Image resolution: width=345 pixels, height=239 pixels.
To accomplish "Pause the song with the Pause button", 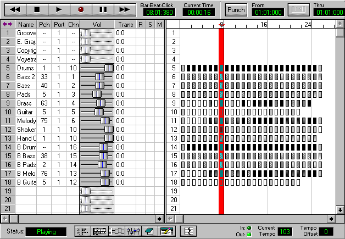I will click(102, 9).
